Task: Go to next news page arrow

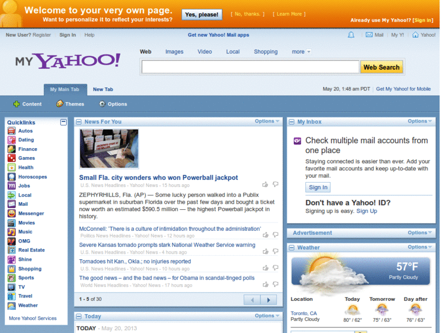Action: 269,300
